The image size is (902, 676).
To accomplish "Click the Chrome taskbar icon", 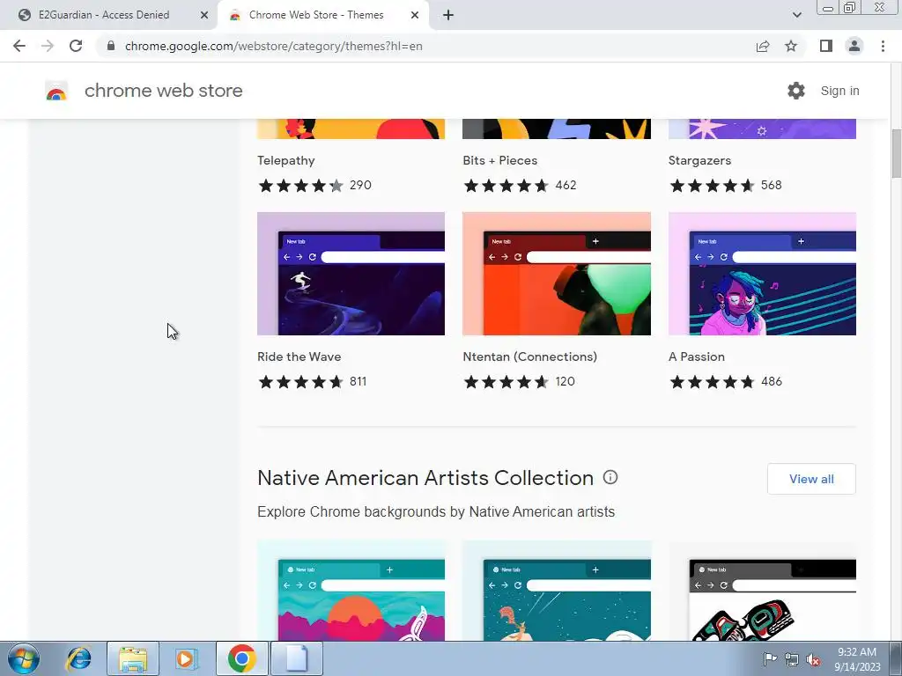I will click(x=241, y=658).
